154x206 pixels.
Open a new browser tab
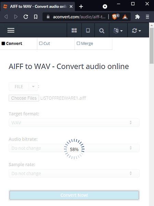click(x=81, y=6)
